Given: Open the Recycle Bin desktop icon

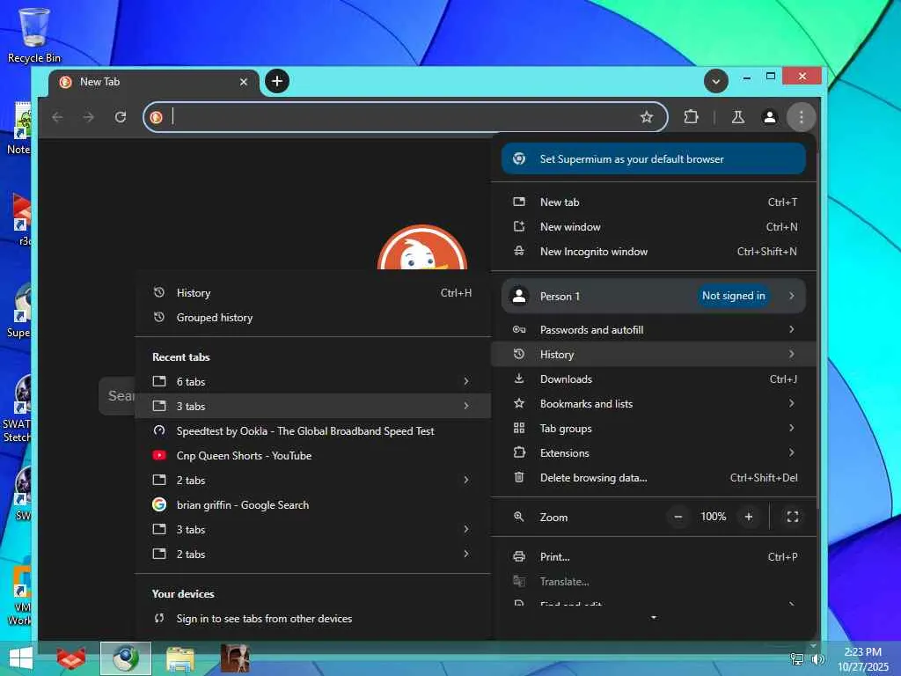Looking at the screenshot, I should click(33, 35).
